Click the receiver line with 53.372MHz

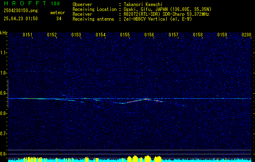(x=166, y=14)
